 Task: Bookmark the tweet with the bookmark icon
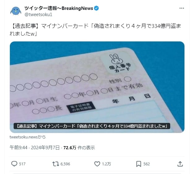pyautogui.click(x=139, y=164)
